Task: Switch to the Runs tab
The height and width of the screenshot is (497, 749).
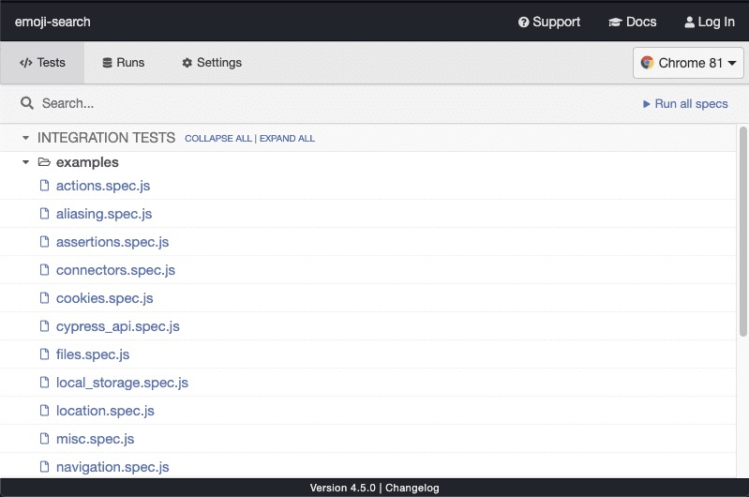Action: 123,63
